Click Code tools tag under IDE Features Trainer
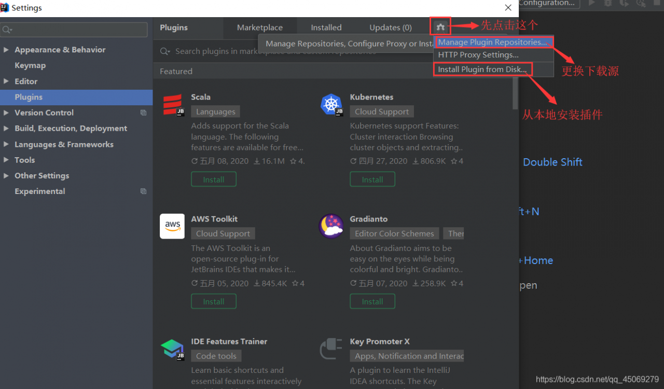The width and height of the screenshot is (664, 389). 216,356
